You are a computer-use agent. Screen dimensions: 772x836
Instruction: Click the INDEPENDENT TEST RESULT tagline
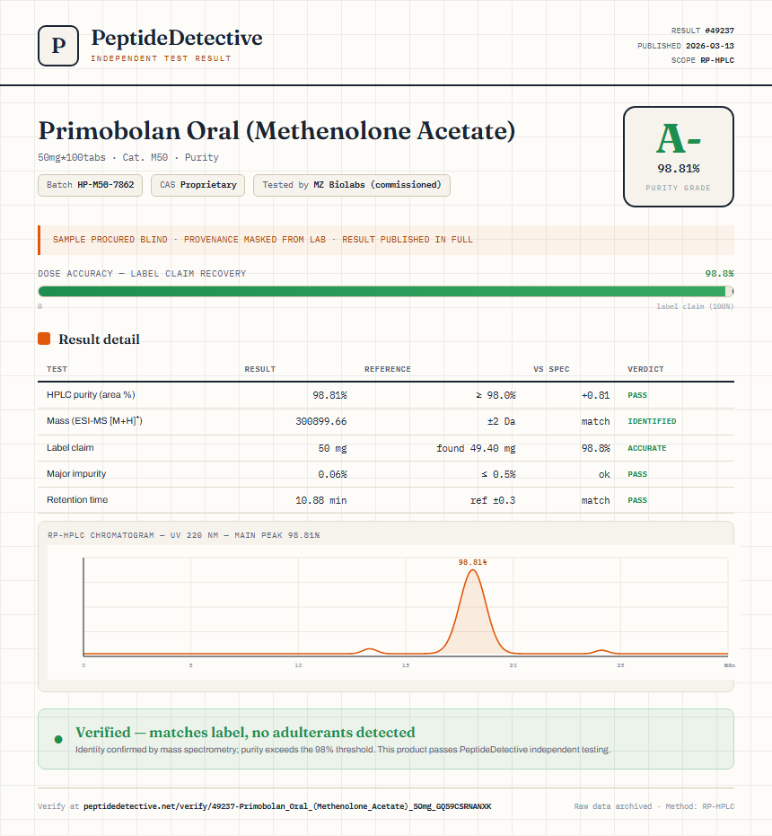tap(161, 58)
